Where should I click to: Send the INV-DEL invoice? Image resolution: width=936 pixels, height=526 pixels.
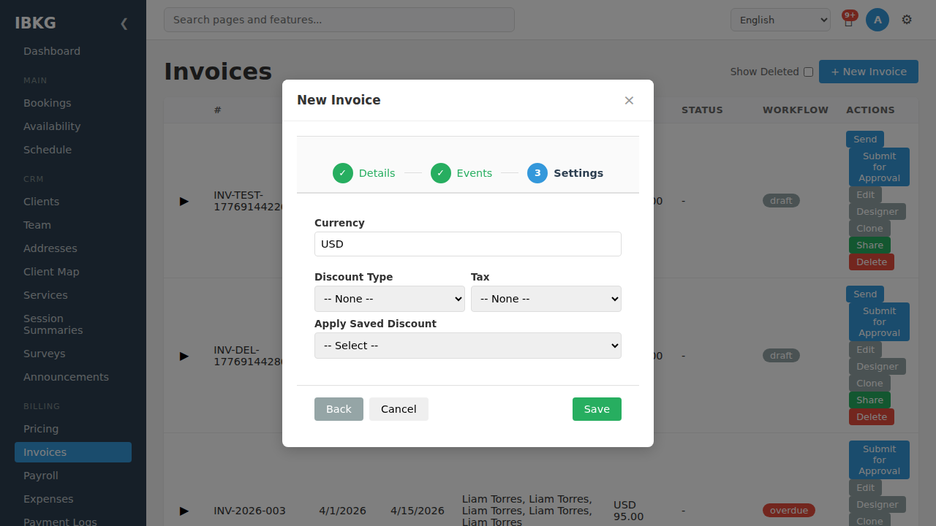click(x=865, y=294)
